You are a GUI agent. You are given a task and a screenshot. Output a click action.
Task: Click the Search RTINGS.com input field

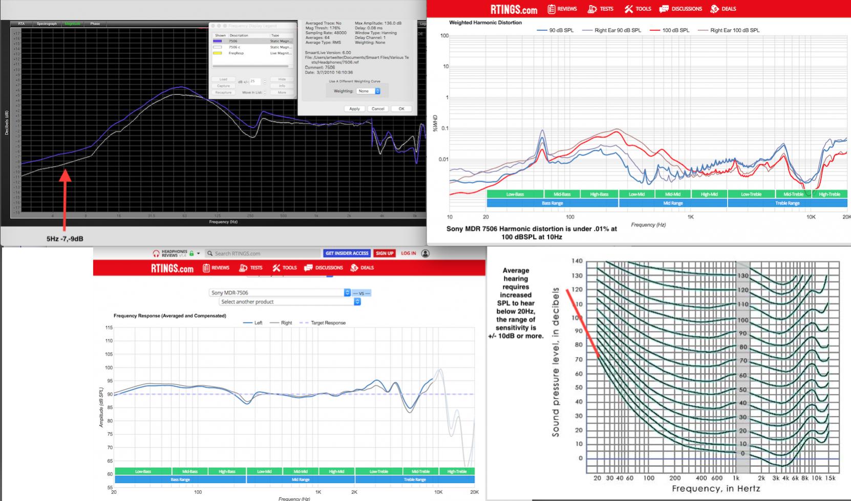(x=263, y=253)
